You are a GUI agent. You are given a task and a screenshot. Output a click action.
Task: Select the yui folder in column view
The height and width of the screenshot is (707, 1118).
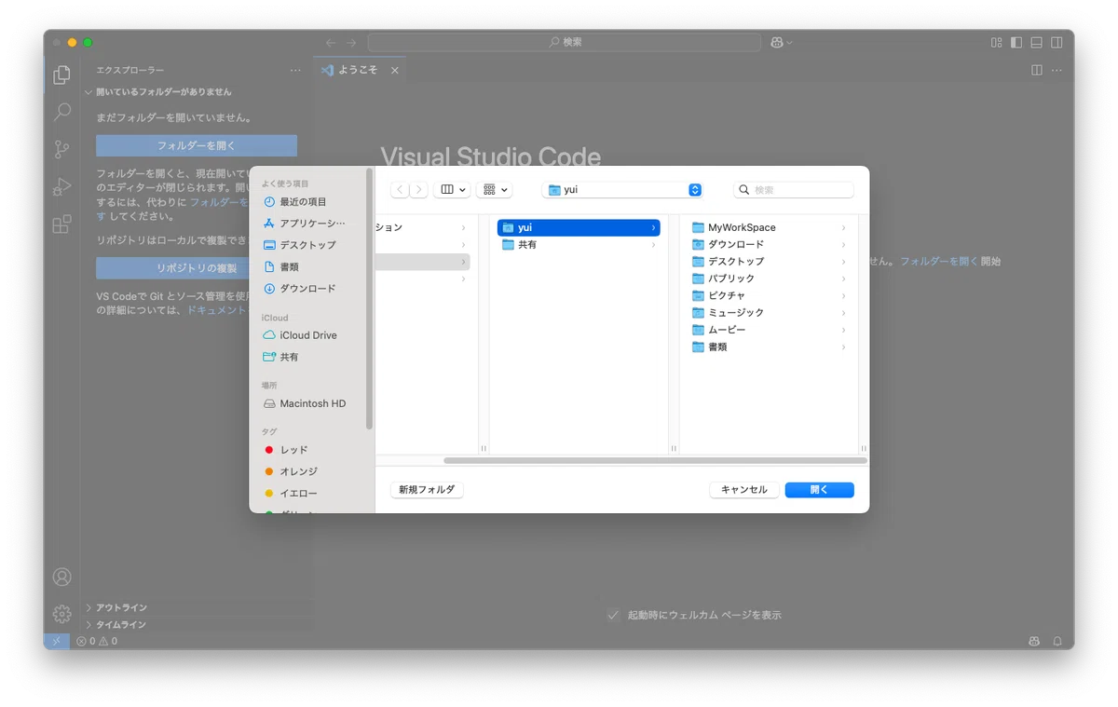[579, 227]
